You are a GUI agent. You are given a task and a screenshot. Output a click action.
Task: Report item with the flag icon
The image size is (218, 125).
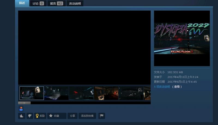coord(102,116)
